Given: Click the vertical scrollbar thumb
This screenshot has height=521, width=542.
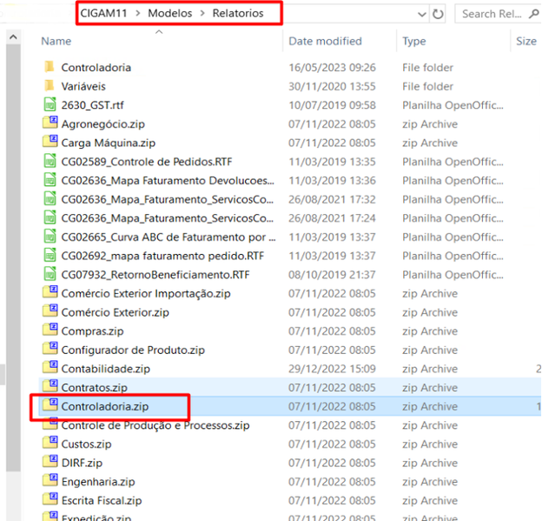Looking at the screenshot, I should point(13,258).
